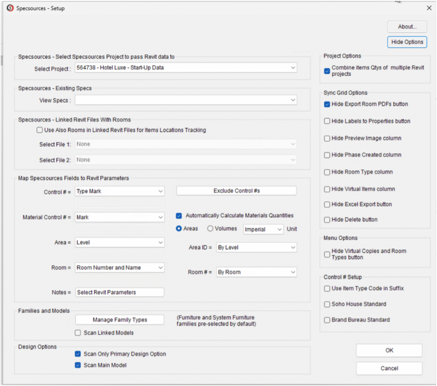Check Hide Preview Image column option
The height and width of the screenshot is (386, 437).
327,139
